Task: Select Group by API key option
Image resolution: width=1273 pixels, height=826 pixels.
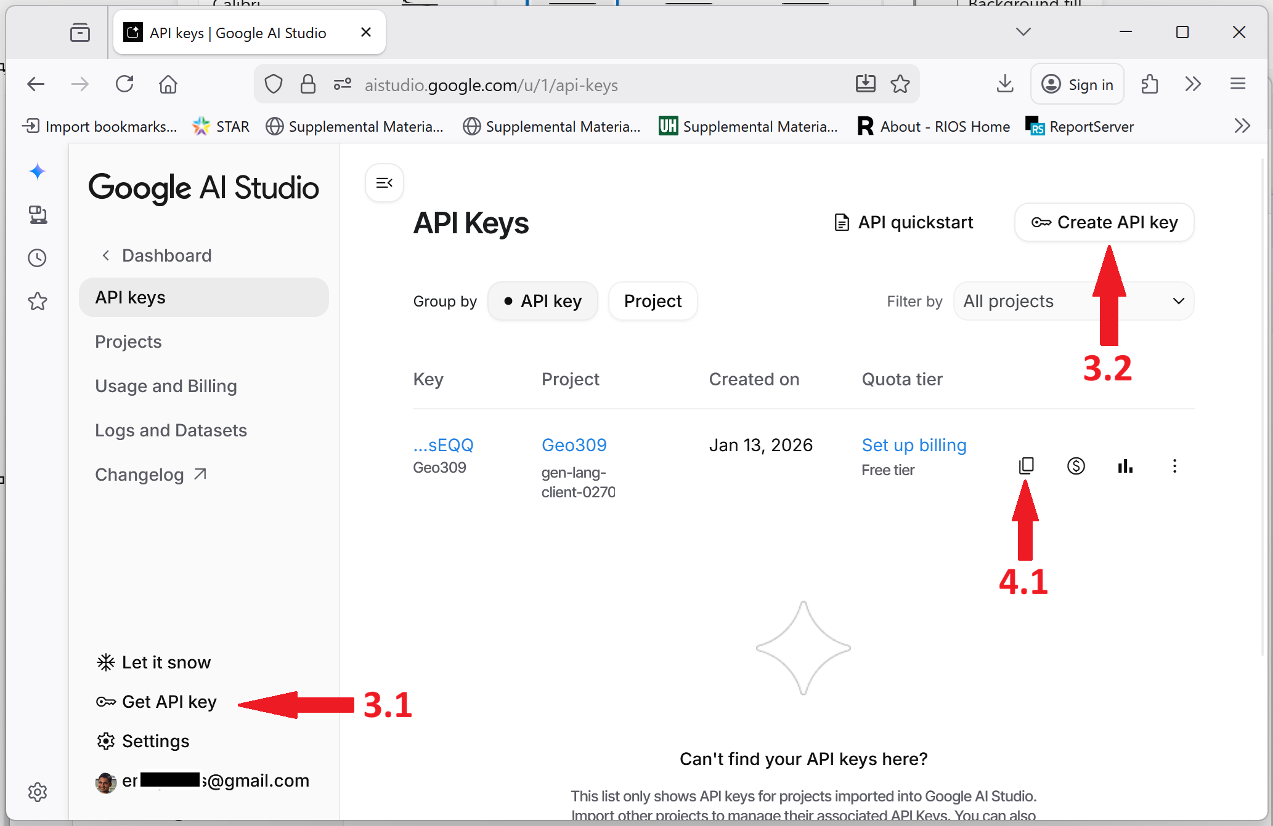Action: coord(543,301)
